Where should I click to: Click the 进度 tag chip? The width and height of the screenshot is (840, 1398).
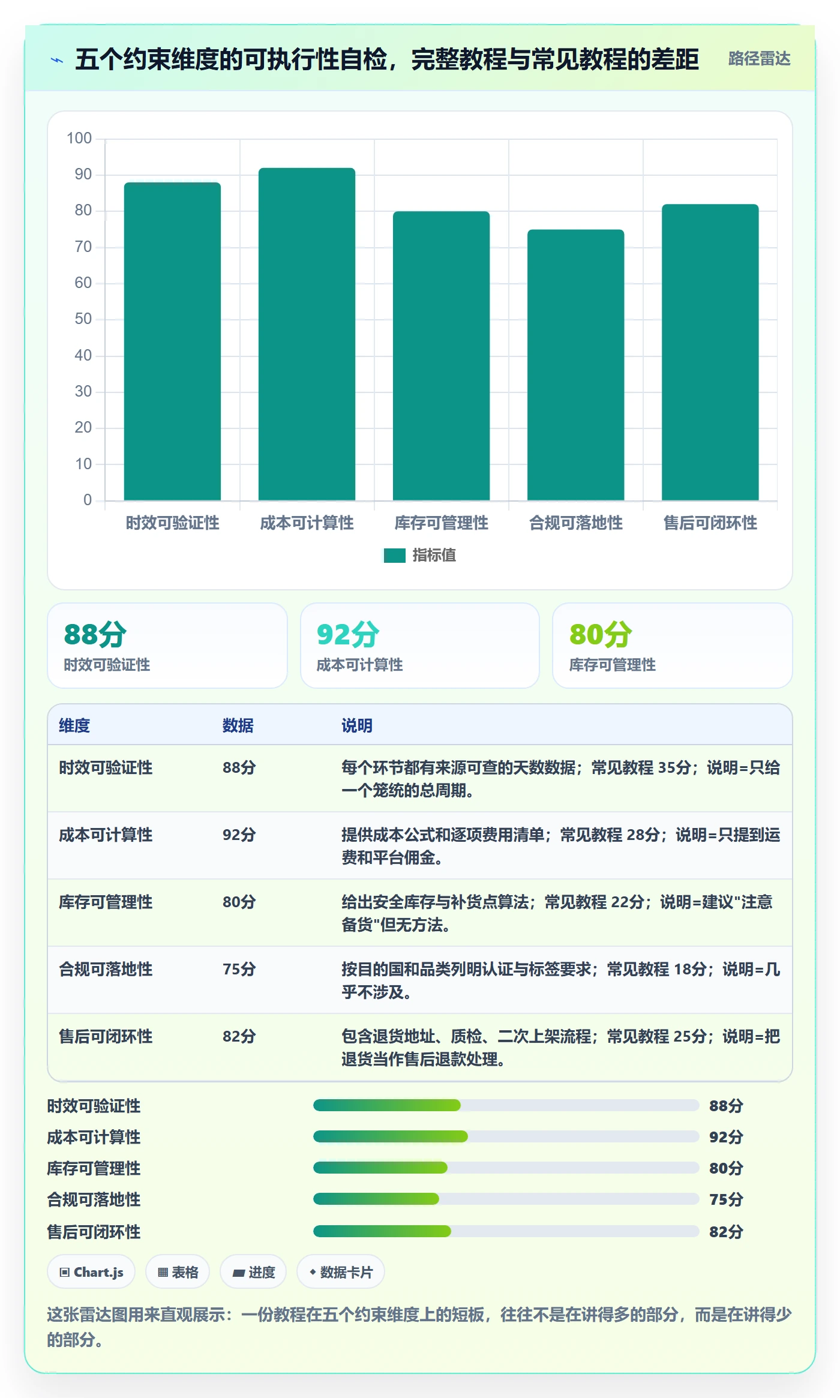pos(253,1272)
